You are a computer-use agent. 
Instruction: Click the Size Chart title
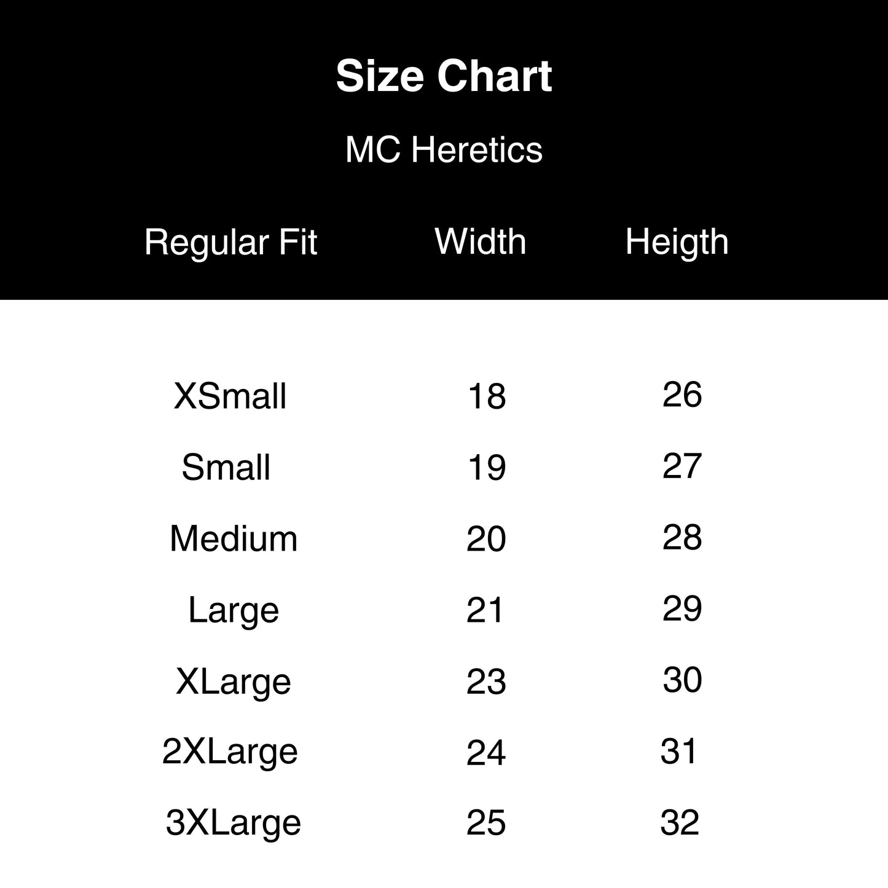(444, 76)
